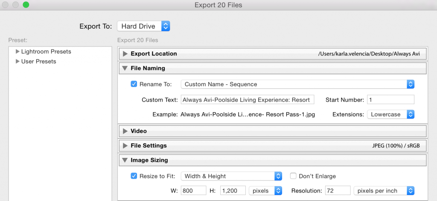Open the pixels per inch dropdown
437x201 pixels.
(384, 191)
